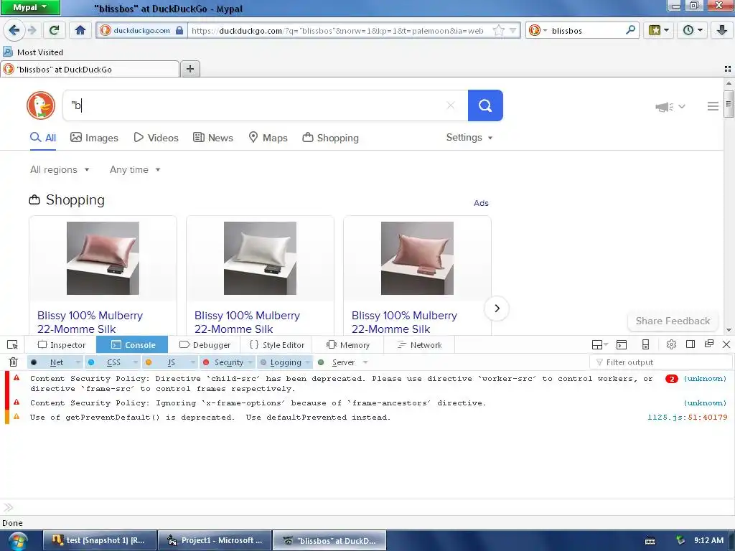Click the magnifier in browser search box
The height and width of the screenshot is (551, 735).
coord(630,30)
